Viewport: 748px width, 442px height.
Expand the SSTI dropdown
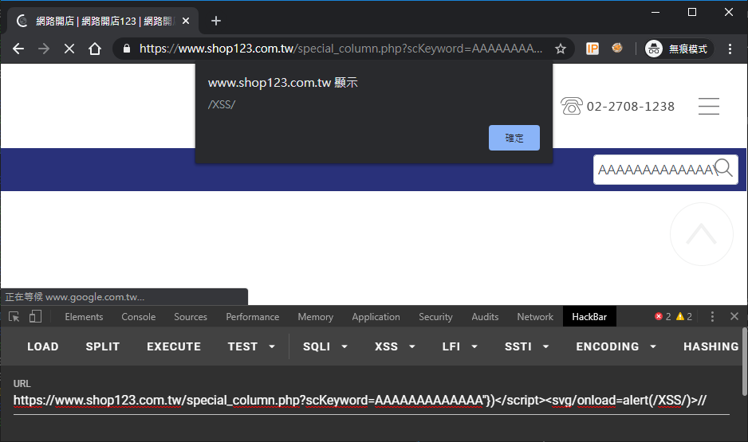tap(526, 346)
